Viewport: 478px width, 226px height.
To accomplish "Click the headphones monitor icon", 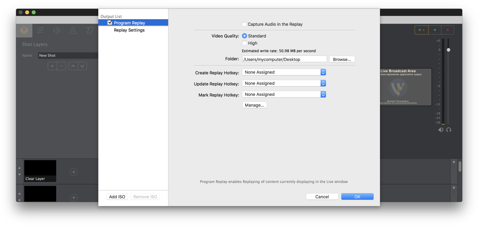I will point(449,130).
